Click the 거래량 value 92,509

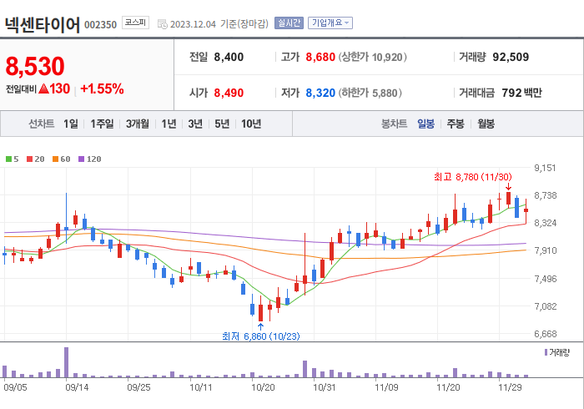click(x=511, y=57)
